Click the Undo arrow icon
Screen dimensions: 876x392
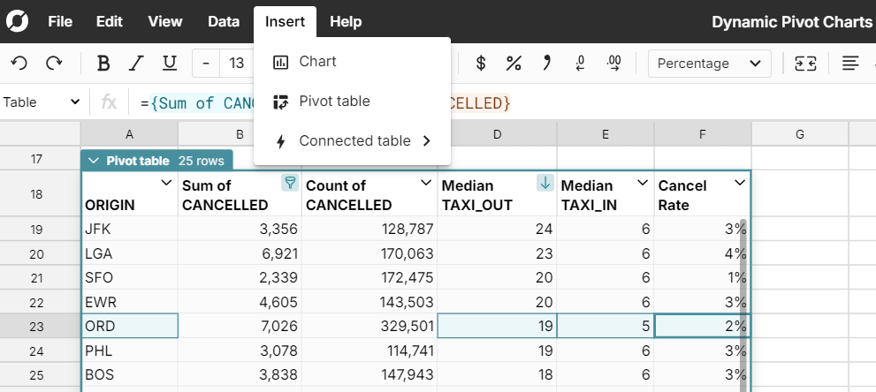pyautogui.click(x=19, y=63)
